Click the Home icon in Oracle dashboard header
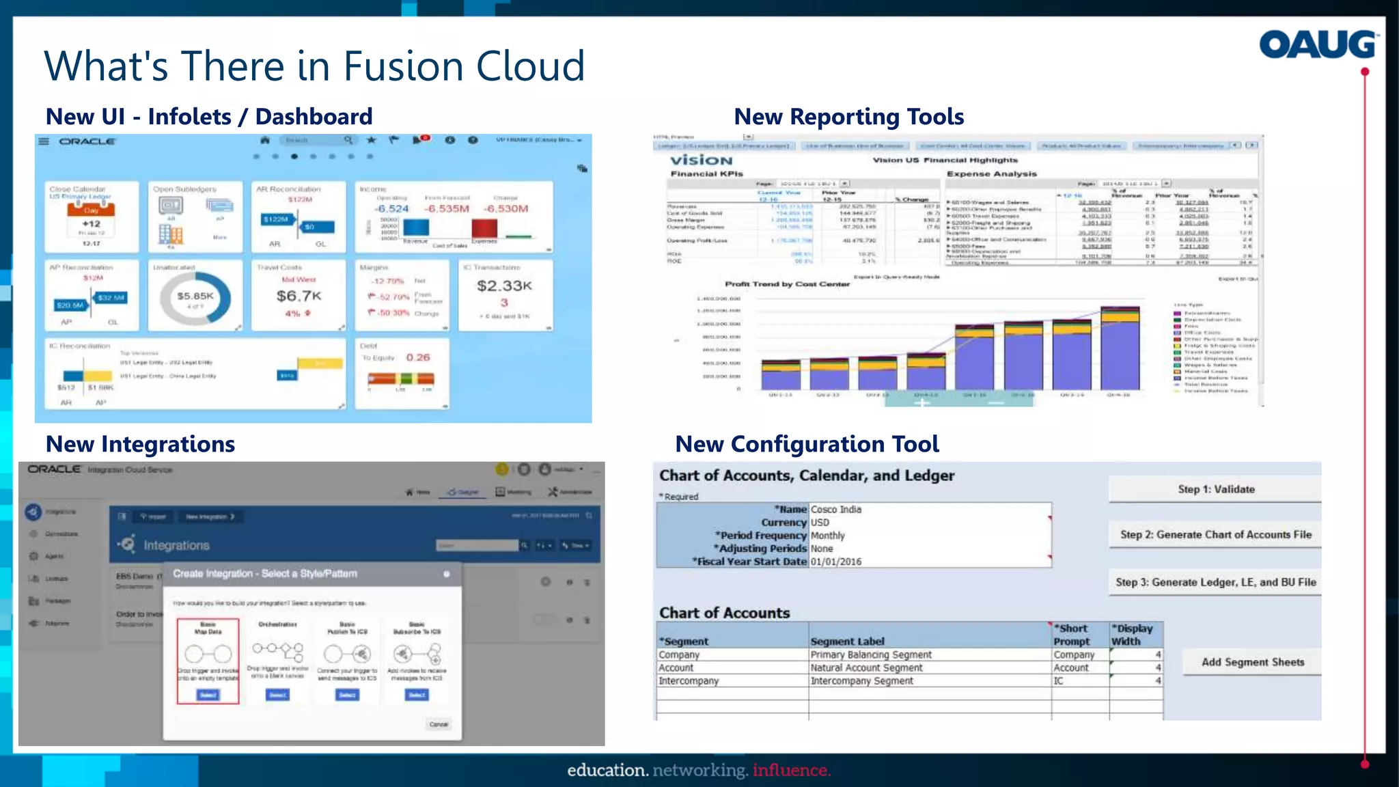 pyautogui.click(x=265, y=140)
